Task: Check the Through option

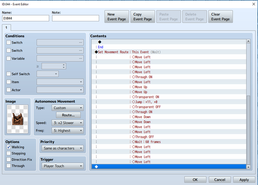Action: 8,166
